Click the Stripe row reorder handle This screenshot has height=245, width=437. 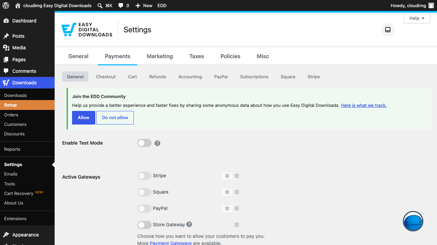(237, 176)
